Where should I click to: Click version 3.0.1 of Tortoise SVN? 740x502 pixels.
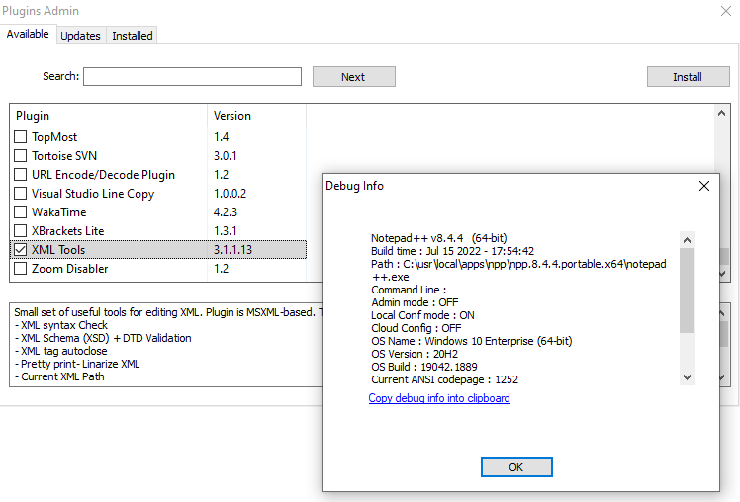click(226, 156)
